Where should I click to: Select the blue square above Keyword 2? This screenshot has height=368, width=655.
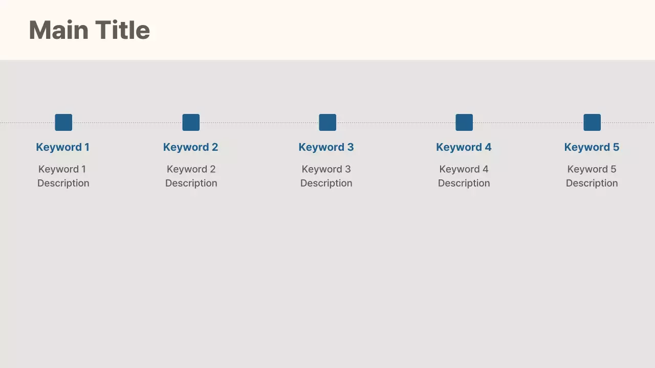[191, 123]
